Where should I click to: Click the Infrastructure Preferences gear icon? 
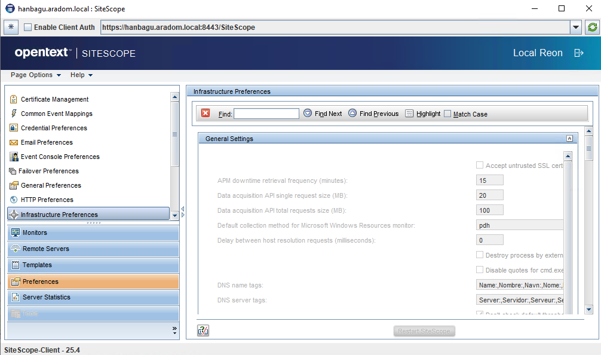[14, 215]
